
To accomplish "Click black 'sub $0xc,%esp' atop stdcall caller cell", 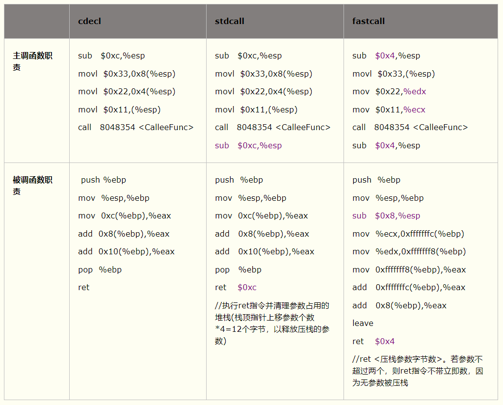I will pyautogui.click(x=248, y=56).
